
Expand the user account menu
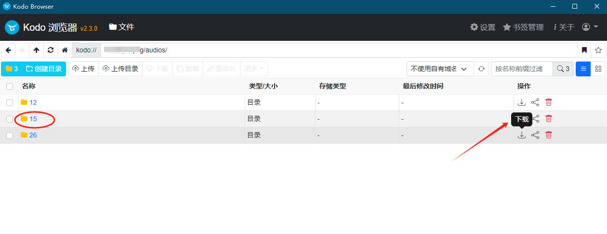click(x=590, y=27)
